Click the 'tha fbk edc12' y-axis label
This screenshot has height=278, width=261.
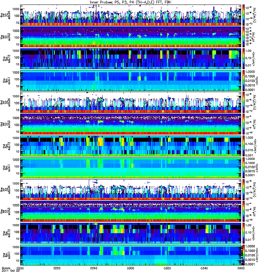click(x=7, y=59)
